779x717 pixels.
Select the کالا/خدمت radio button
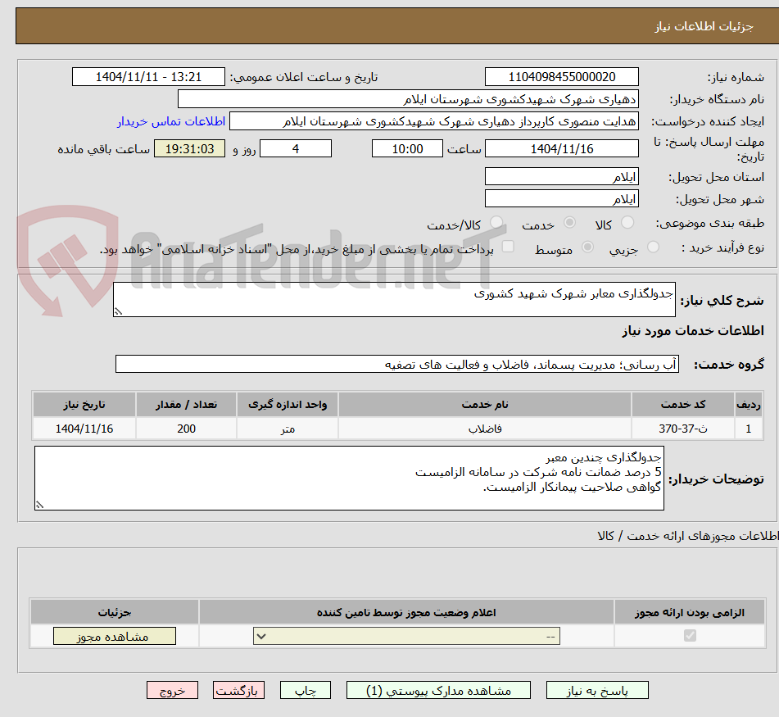pos(496,223)
